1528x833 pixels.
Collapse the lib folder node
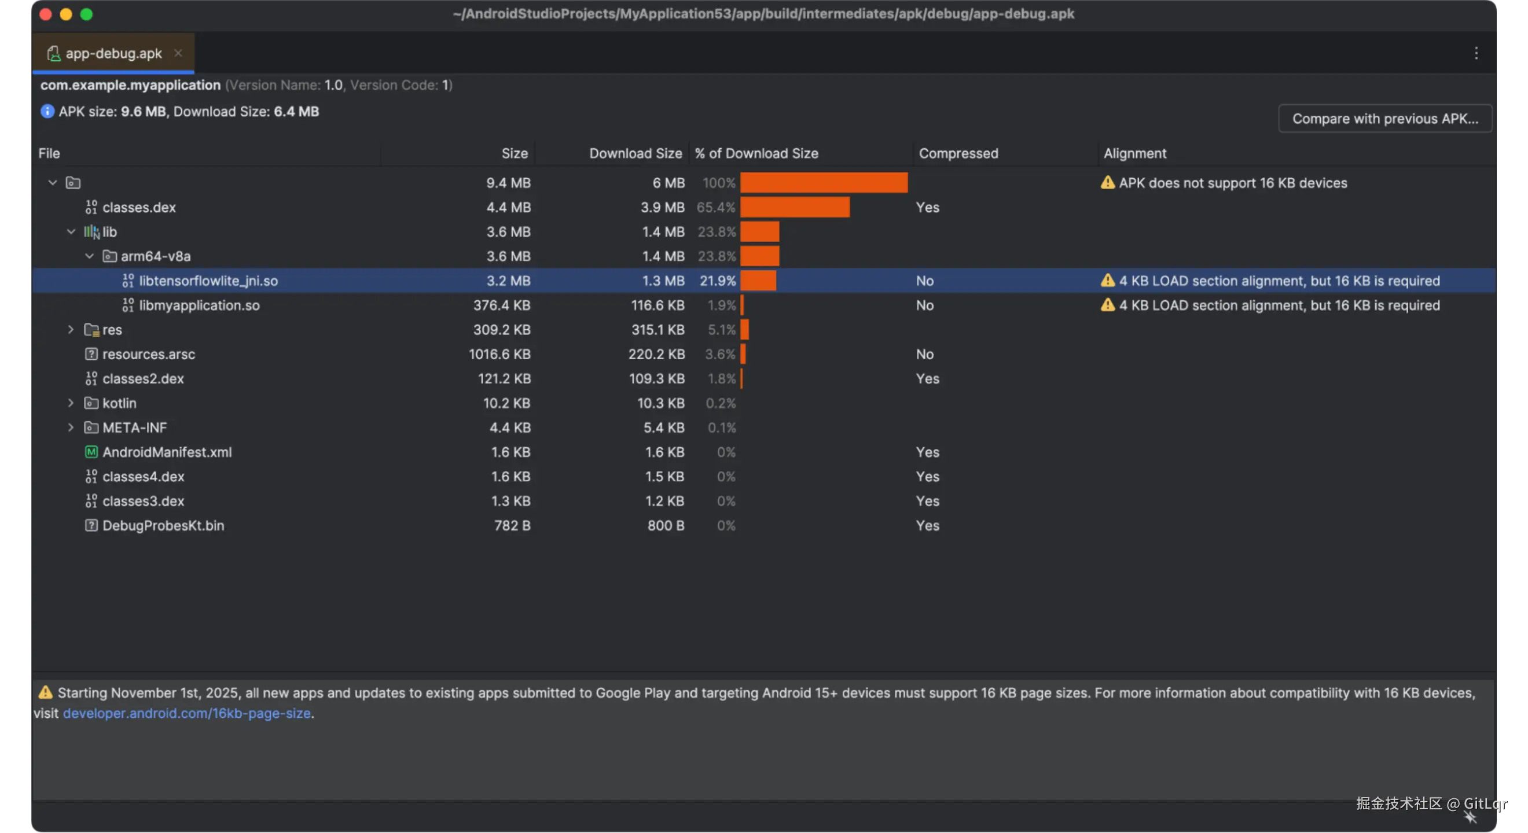(71, 232)
